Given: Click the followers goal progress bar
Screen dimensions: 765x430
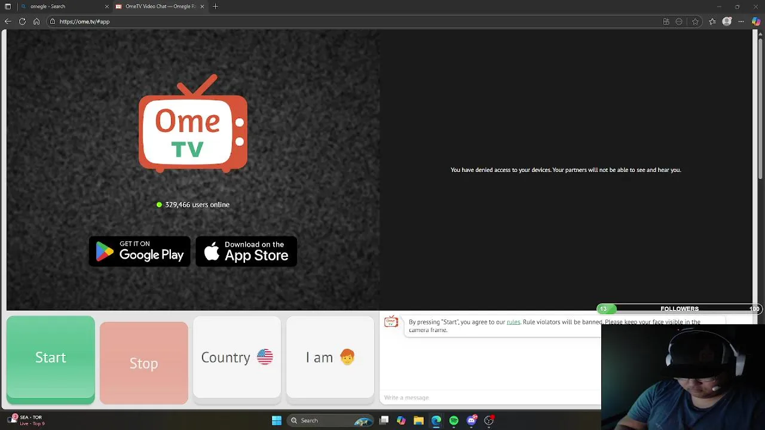Looking at the screenshot, I should (680, 309).
